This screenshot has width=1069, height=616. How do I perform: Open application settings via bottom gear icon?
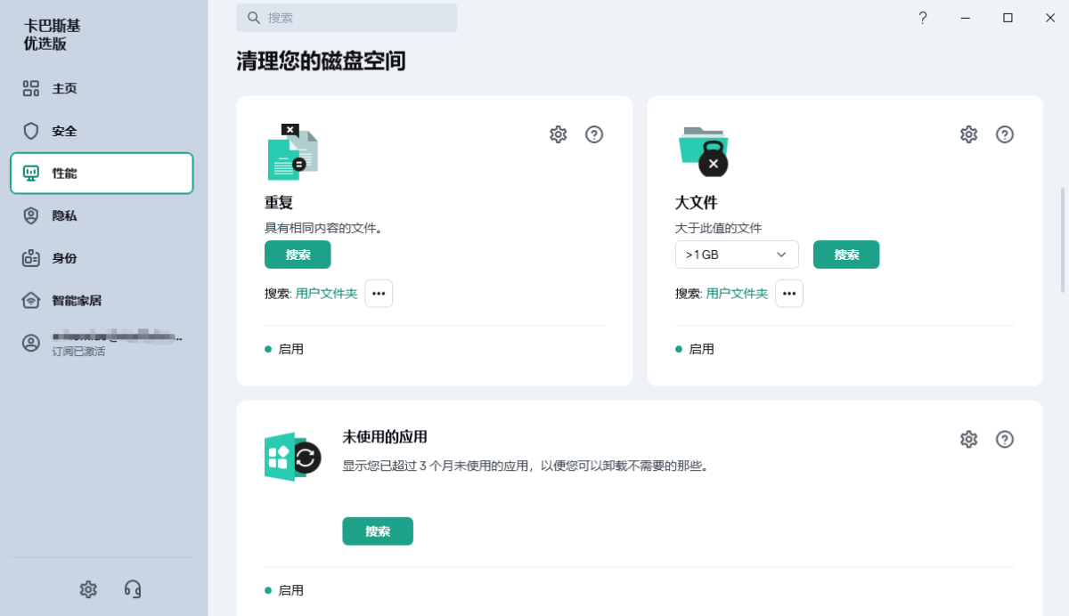[x=87, y=589]
